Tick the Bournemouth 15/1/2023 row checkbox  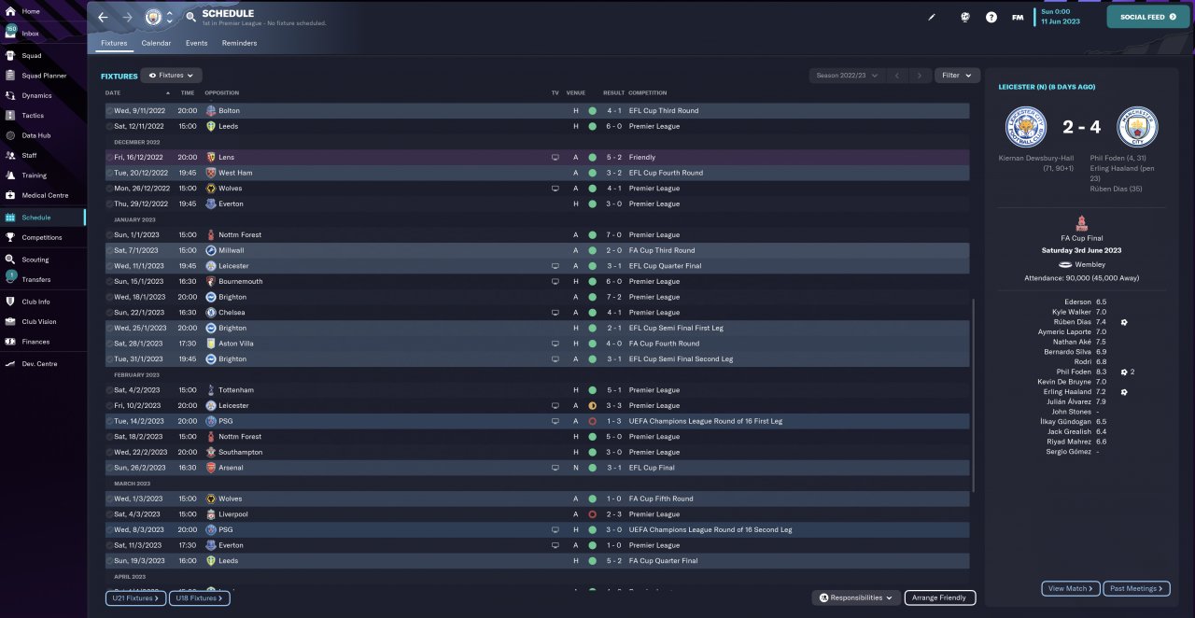[x=109, y=281]
